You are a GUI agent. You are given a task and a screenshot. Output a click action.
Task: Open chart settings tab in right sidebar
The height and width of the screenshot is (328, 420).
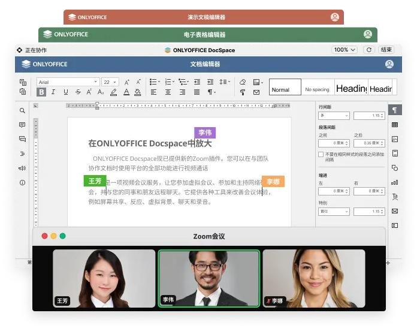tap(395, 182)
